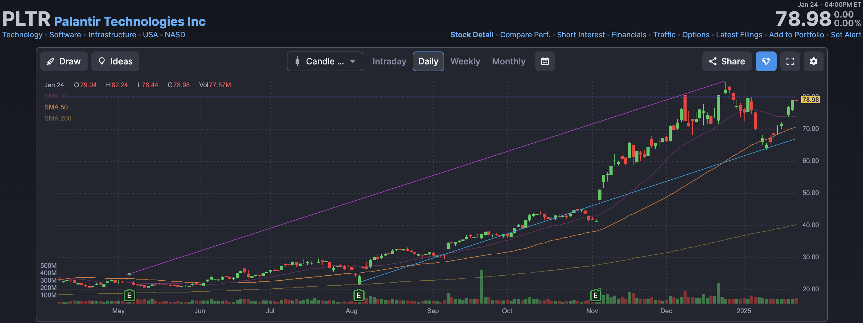863x323 pixels.
Task: Open the calendar date range icon
Action: pos(545,61)
